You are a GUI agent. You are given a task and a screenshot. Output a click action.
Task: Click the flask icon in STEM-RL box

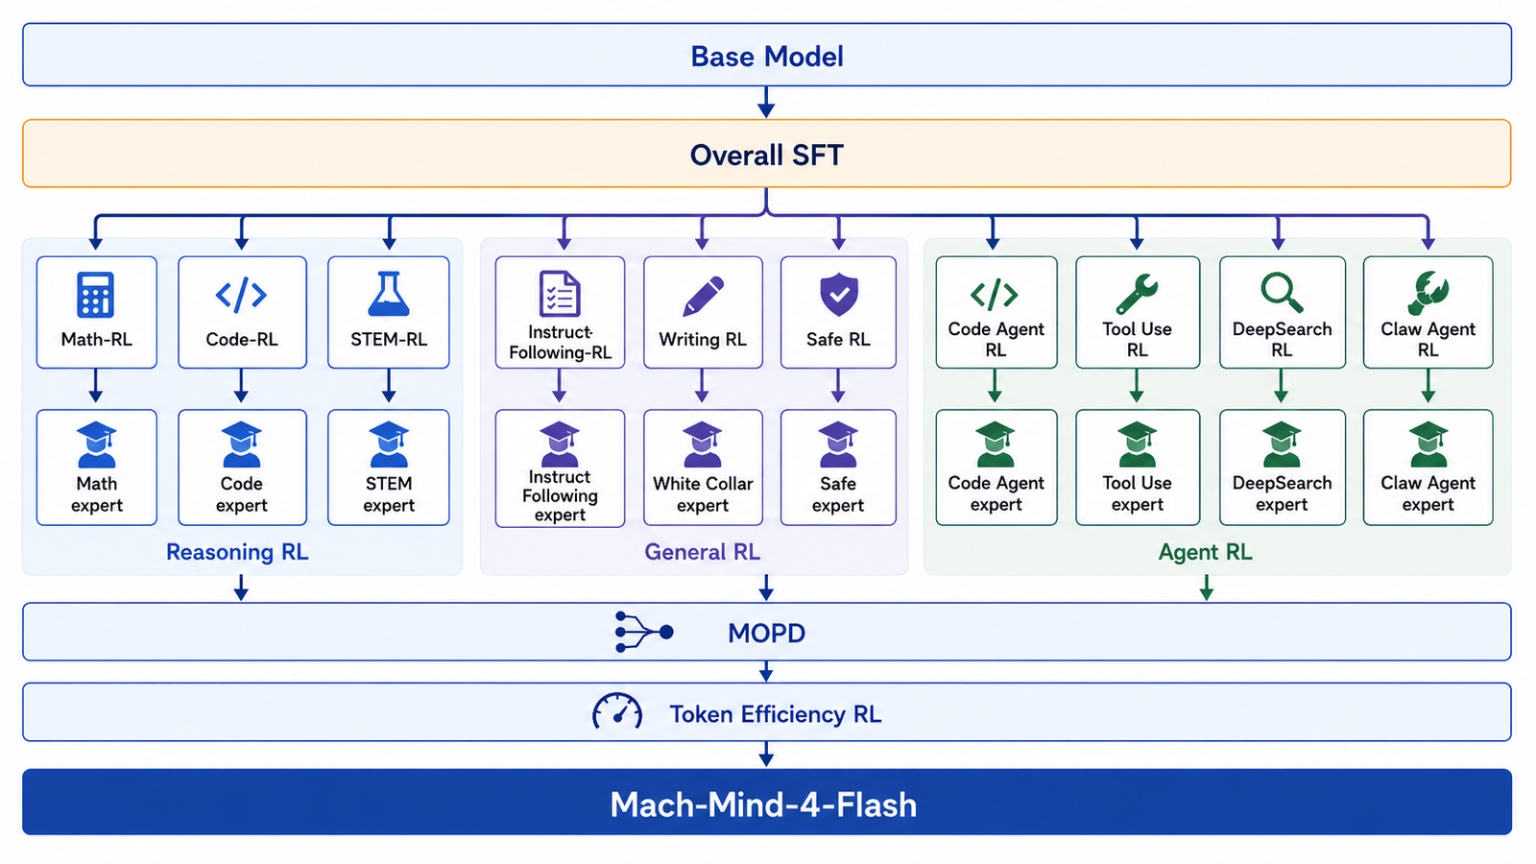389,294
